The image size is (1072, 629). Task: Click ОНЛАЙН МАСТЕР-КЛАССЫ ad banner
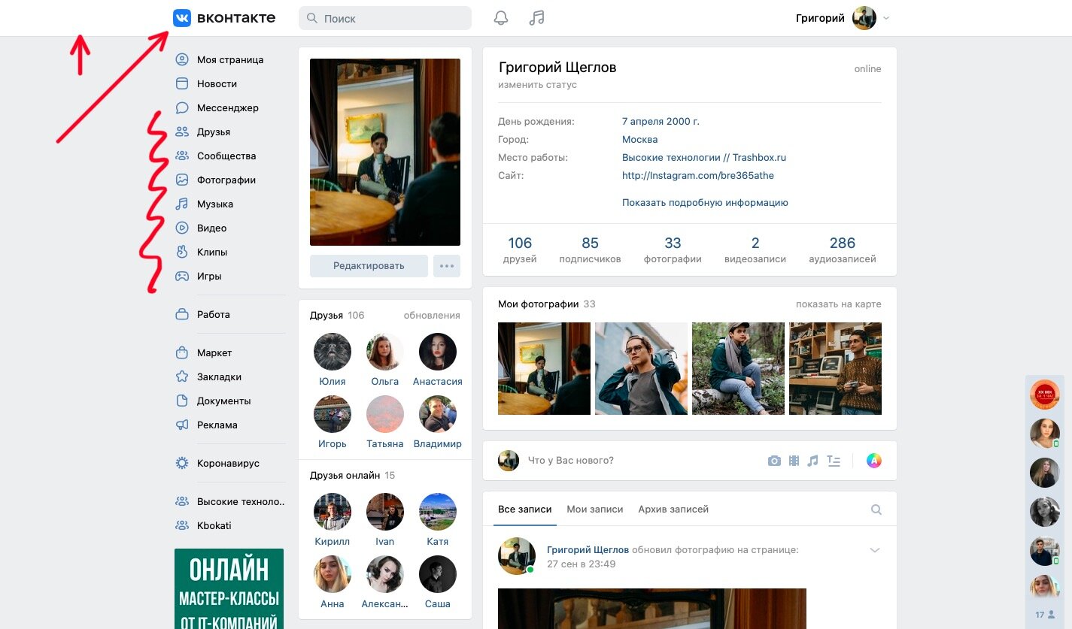click(229, 588)
